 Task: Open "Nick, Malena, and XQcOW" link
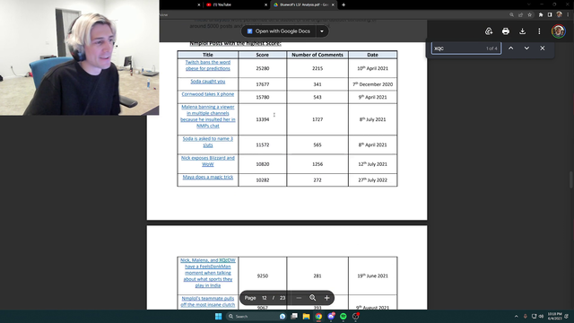[207, 273]
